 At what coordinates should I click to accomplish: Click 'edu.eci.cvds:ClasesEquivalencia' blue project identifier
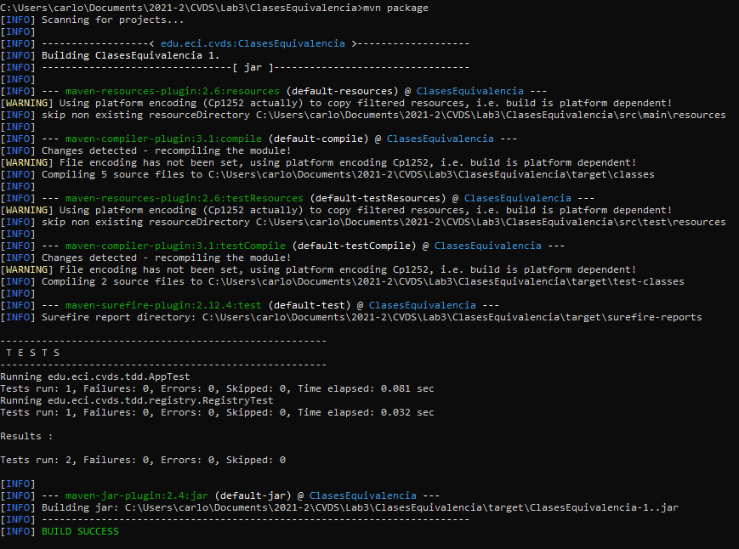[253, 43]
